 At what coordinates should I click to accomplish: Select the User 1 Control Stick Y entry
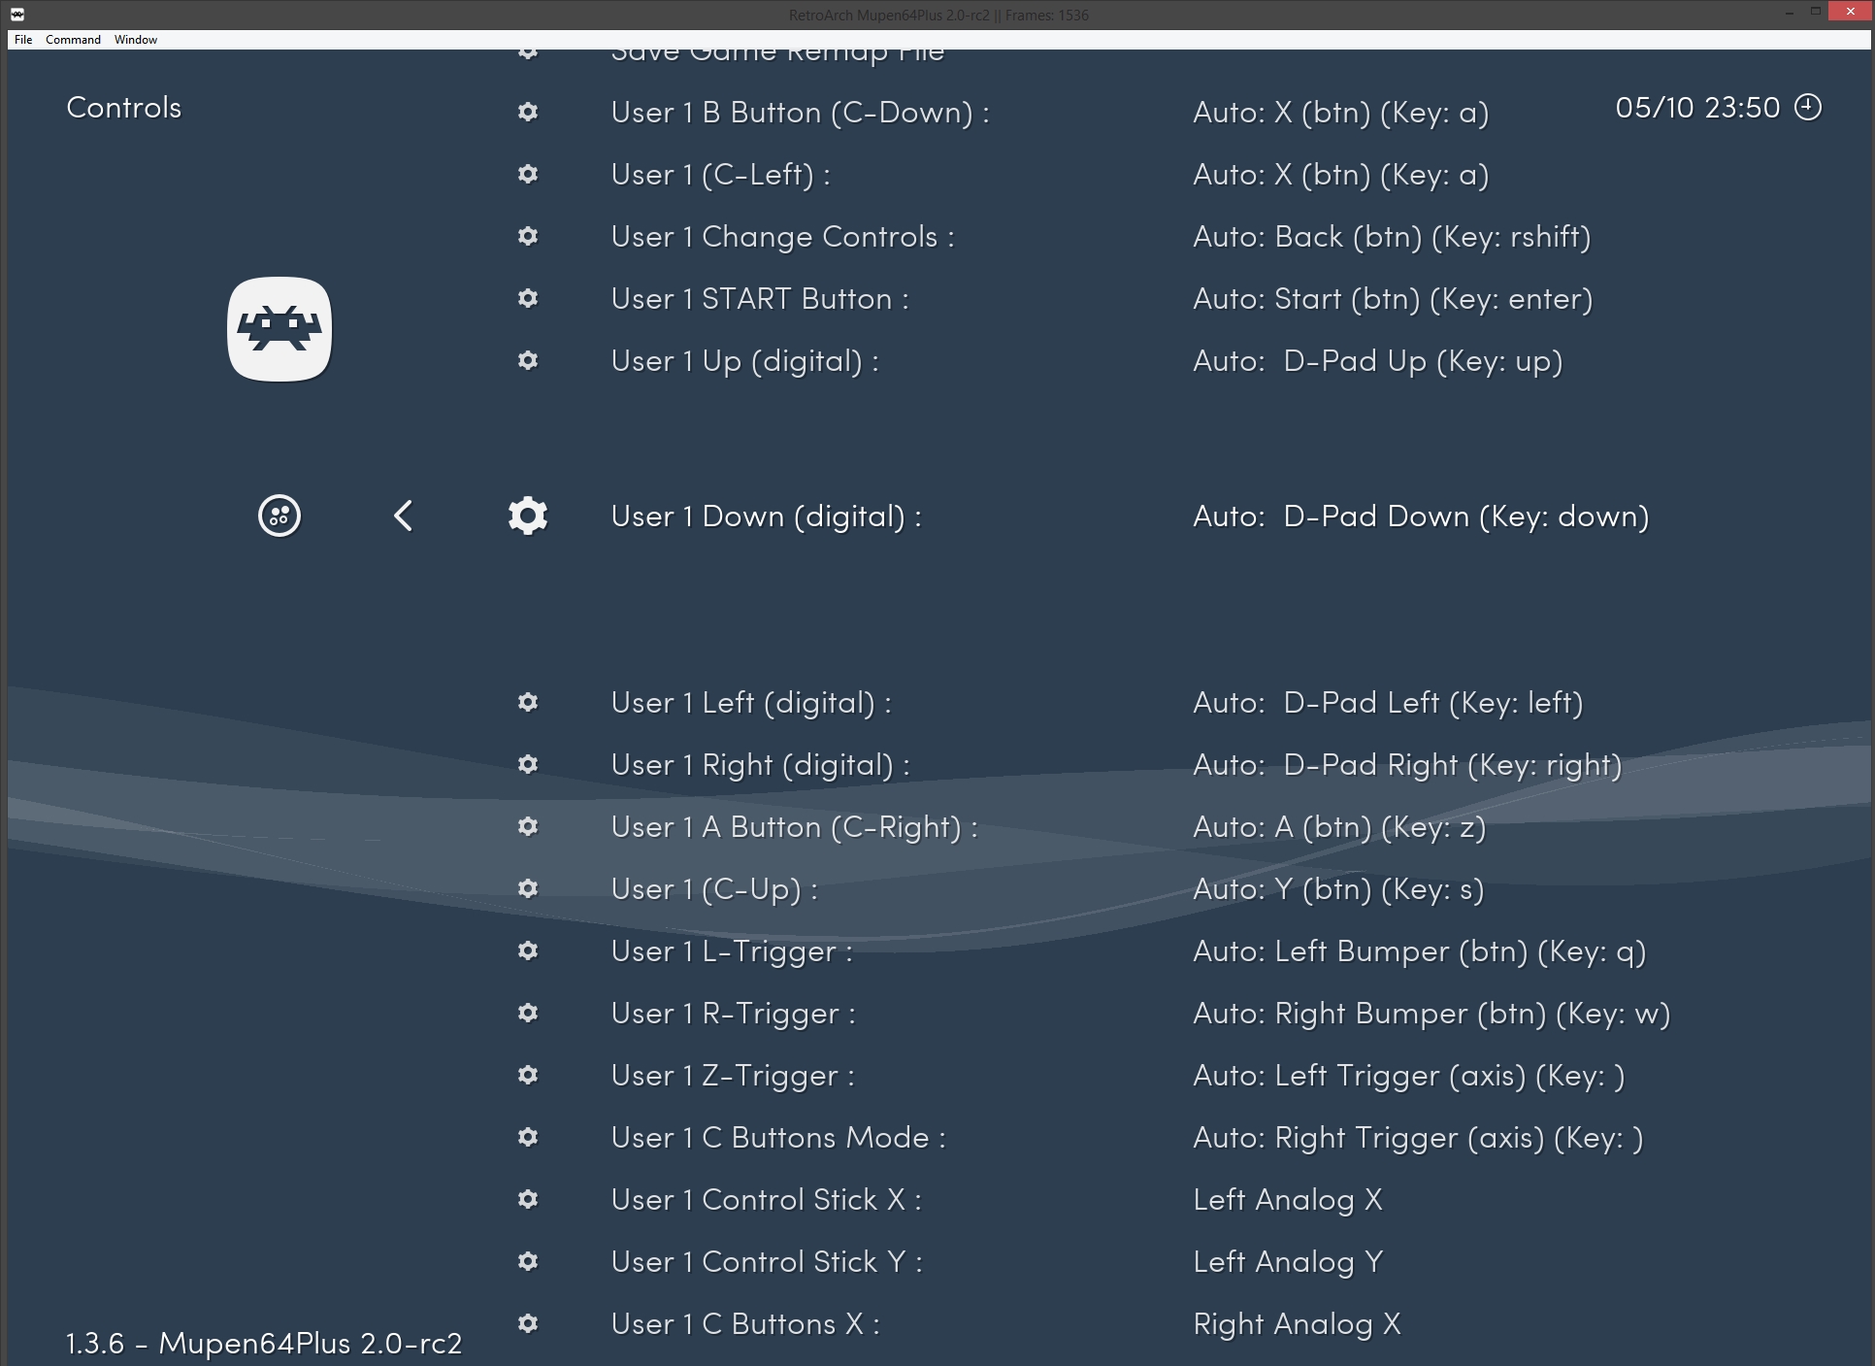coord(767,1263)
